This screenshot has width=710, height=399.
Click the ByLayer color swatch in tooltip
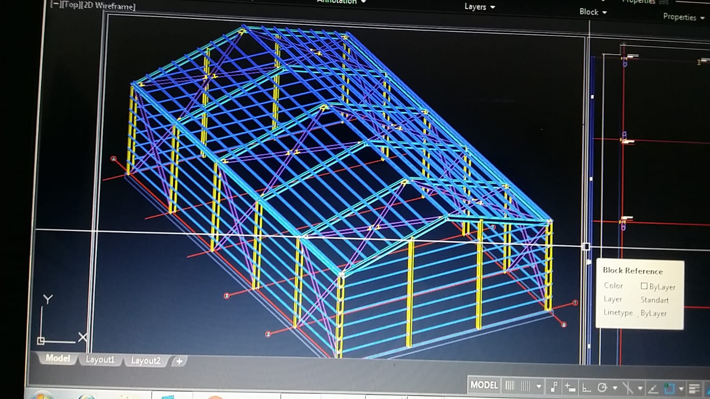point(644,286)
